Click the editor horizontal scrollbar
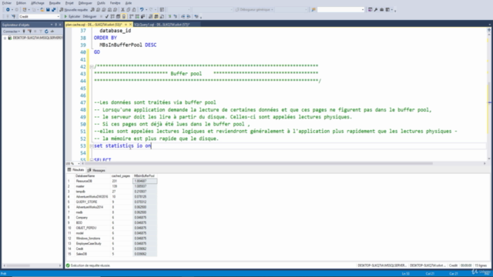 pos(259,164)
